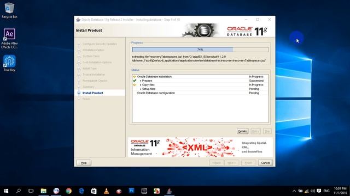Select the Configure Security Updates step
This screenshot has width=350, height=196.
tap(100, 44)
